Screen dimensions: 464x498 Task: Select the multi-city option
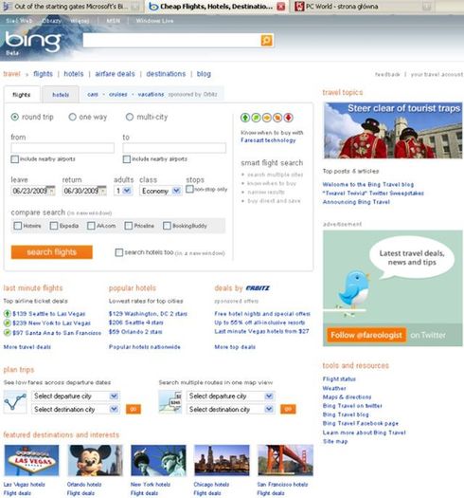coord(130,117)
